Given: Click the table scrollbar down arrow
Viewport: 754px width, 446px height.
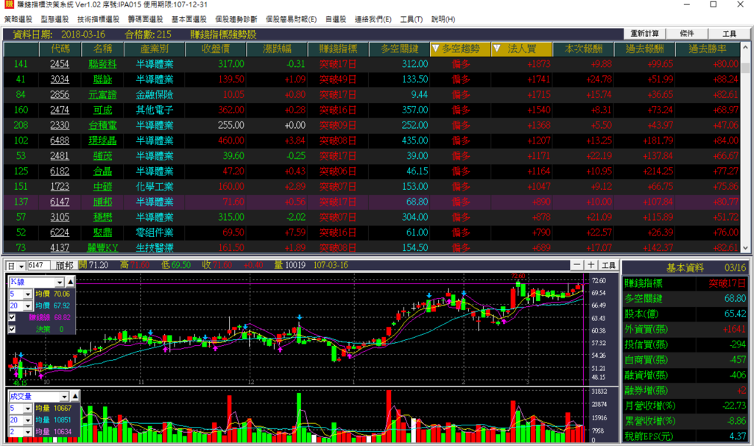Looking at the screenshot, I should [x=745, y=248].
